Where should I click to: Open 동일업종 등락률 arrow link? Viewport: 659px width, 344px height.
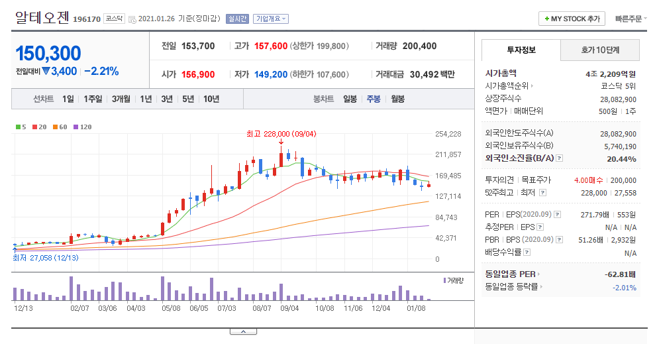pos(541,287)
